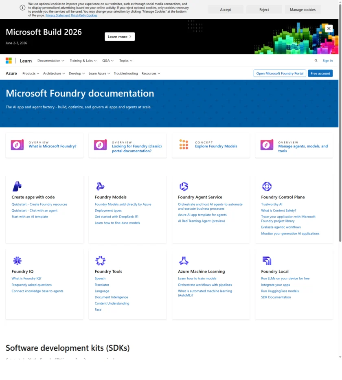The image size is (342, 380).
Task: Expand the Documentation dropdown
Action: (50, 60)
